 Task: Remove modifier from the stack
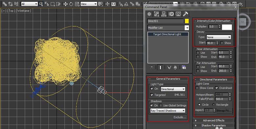click(175, 67)
